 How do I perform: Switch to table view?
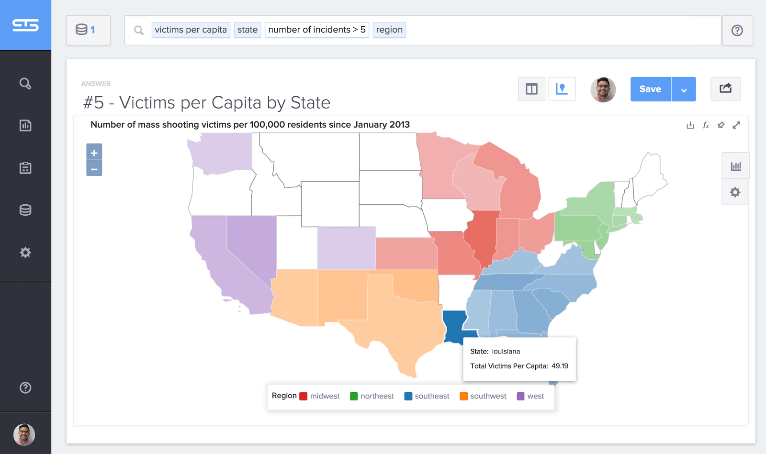tap(531, 89)
